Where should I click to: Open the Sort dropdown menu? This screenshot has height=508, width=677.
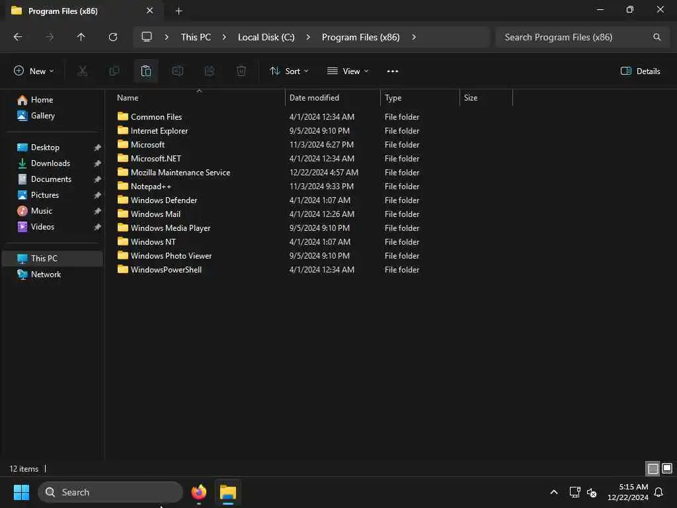pos(289,71)
